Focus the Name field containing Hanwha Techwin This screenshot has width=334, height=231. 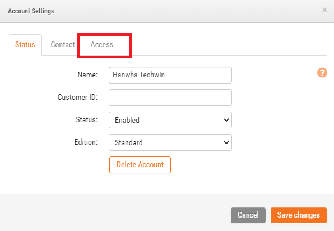[170, 75]
